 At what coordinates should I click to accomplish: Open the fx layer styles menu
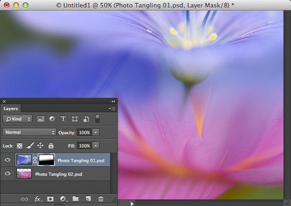(x=38, y=199)
